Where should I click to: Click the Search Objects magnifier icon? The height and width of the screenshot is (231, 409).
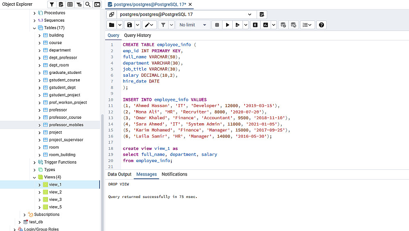click(x=88, y=4)
